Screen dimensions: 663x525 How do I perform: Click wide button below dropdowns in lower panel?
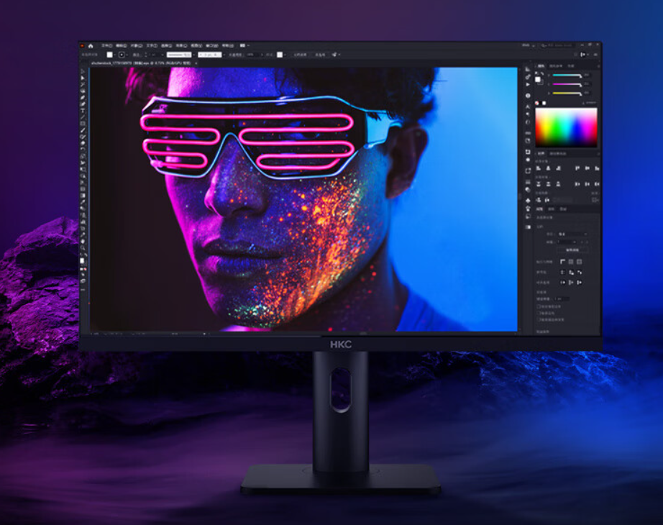[x=572, y=250]
